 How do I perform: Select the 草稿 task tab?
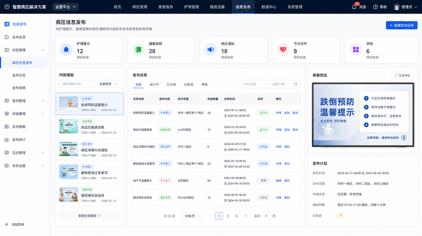[204, 85]
